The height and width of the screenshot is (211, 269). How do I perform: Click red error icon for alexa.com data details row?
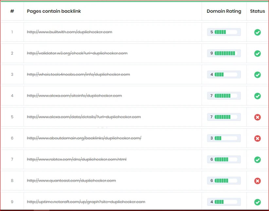point(258,117)
